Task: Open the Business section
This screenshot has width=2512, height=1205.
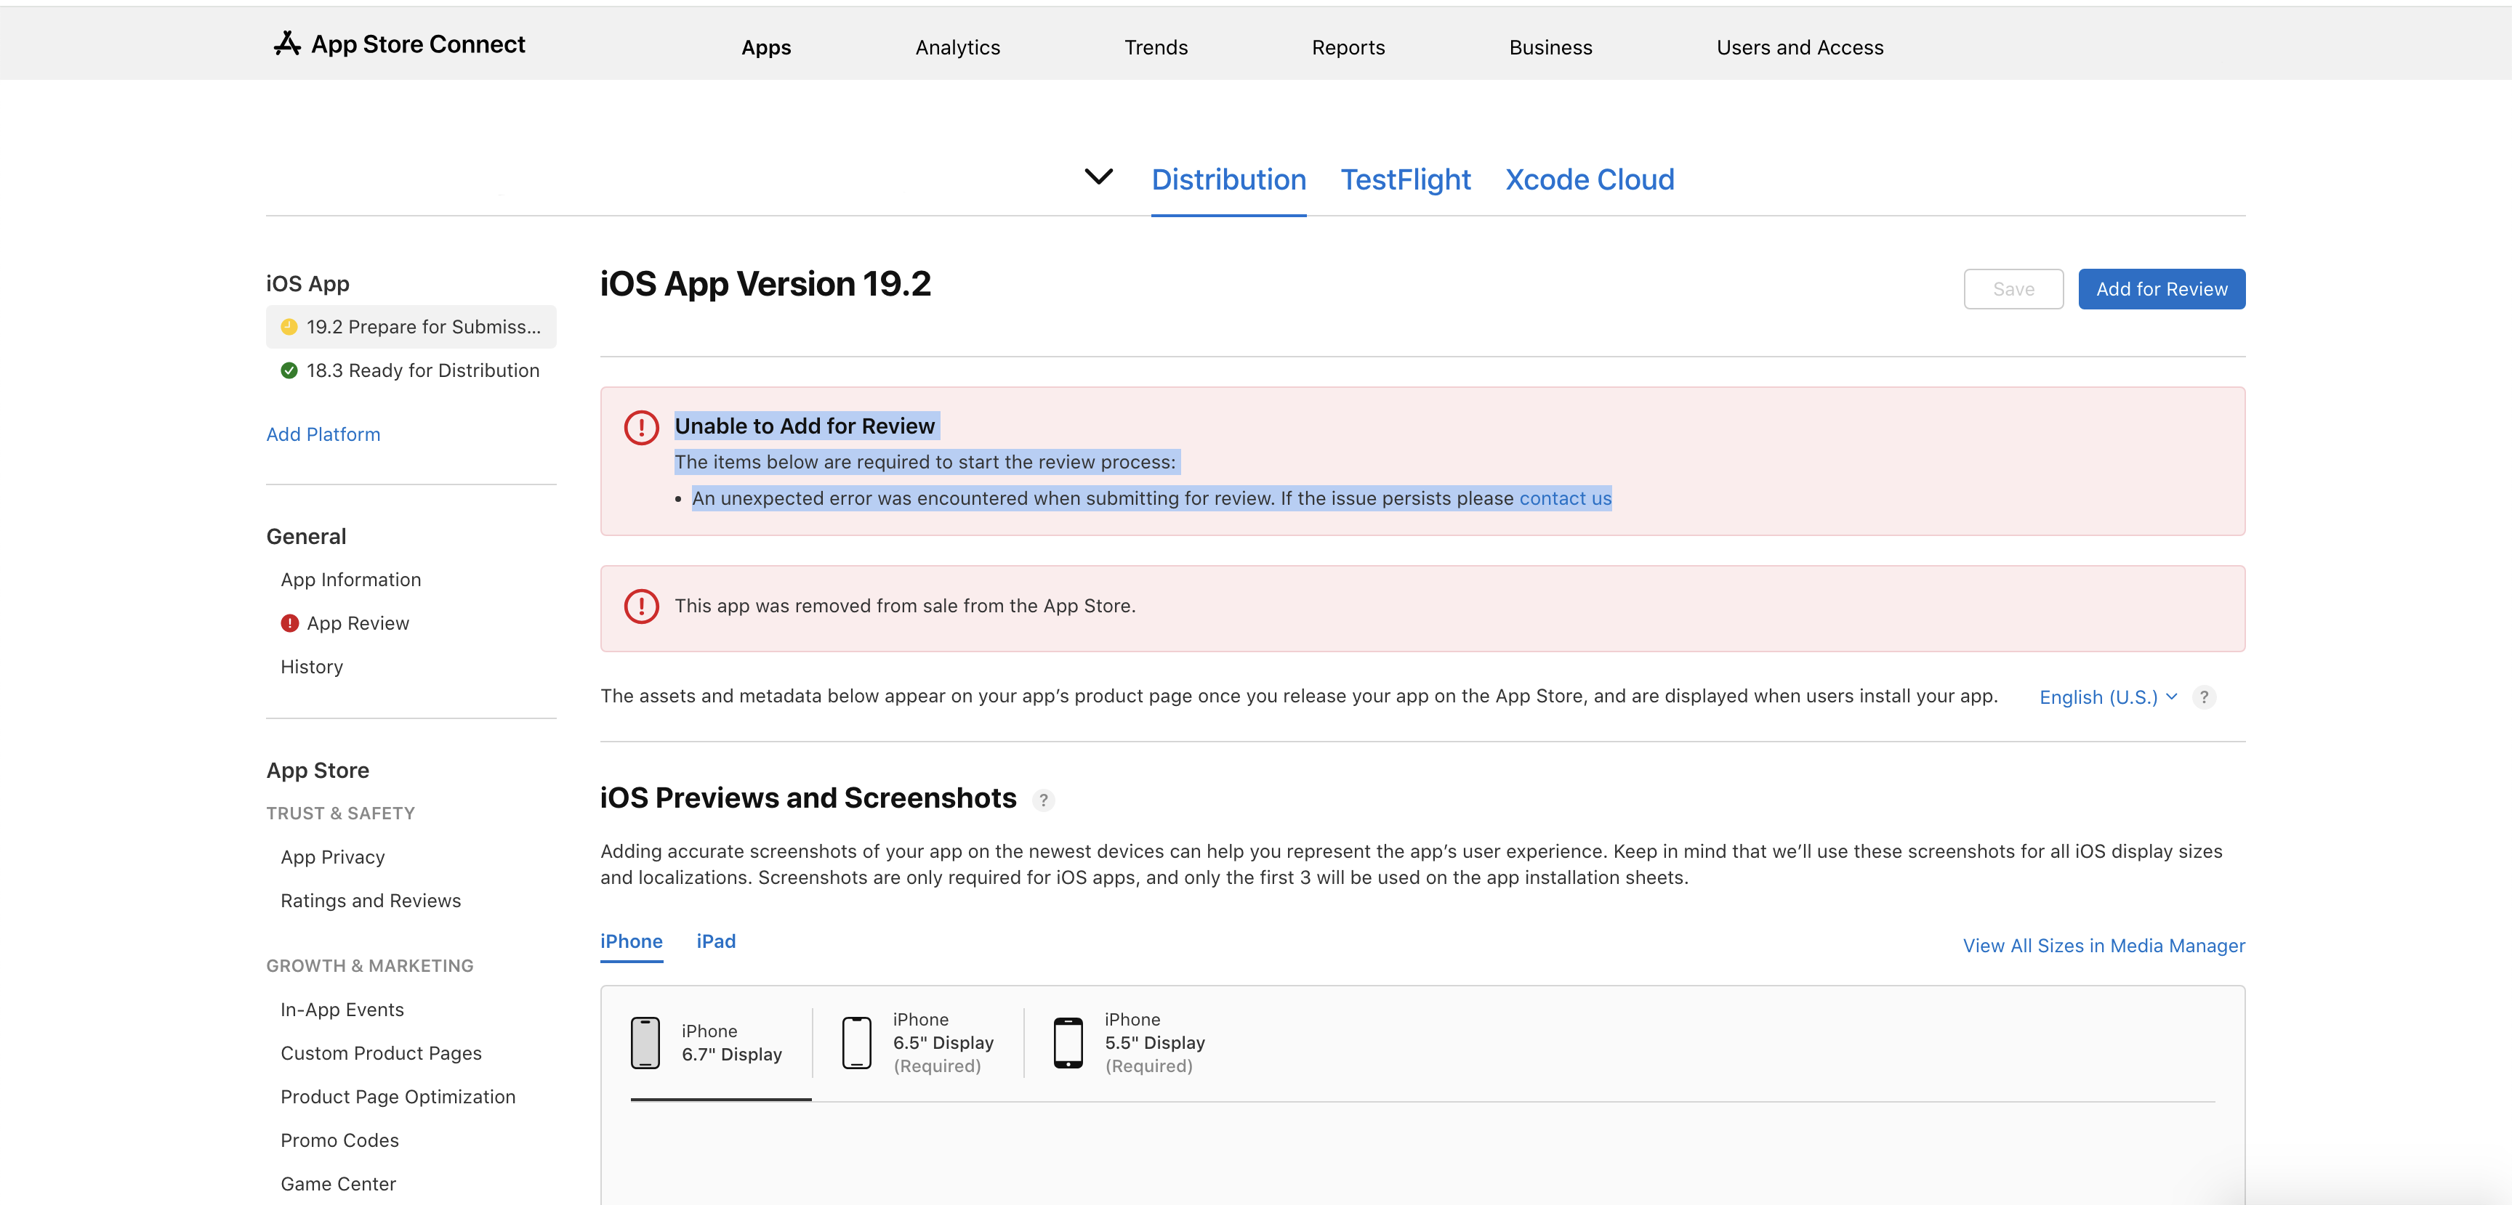Action: tap(1550, 48)
